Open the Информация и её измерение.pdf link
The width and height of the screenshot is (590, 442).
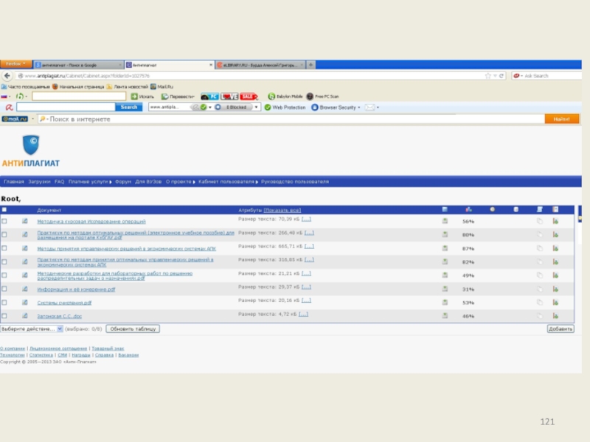tap(76, 290)
